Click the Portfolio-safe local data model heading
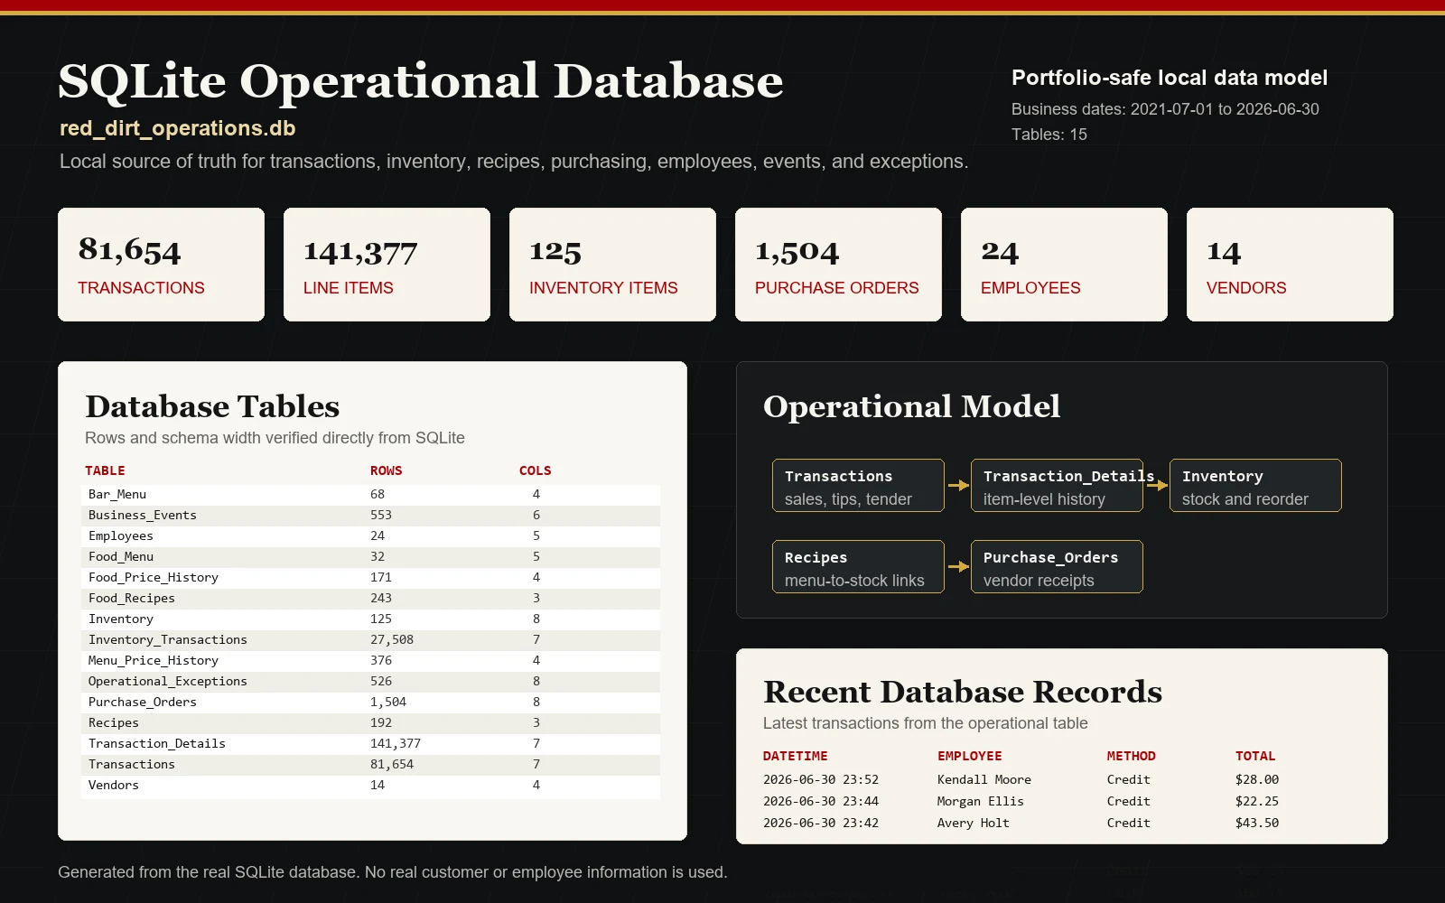 pos(1170,78)
